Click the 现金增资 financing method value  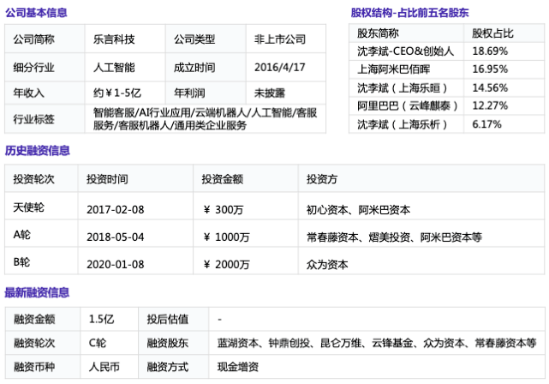pyautogui.click(x=242, y=369)
